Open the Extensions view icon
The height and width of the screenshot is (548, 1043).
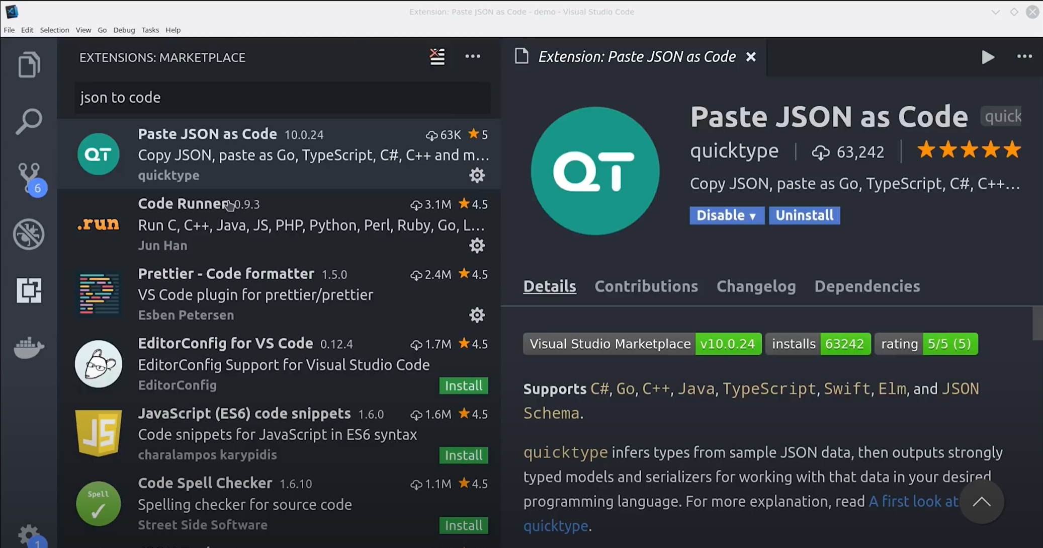29,290
